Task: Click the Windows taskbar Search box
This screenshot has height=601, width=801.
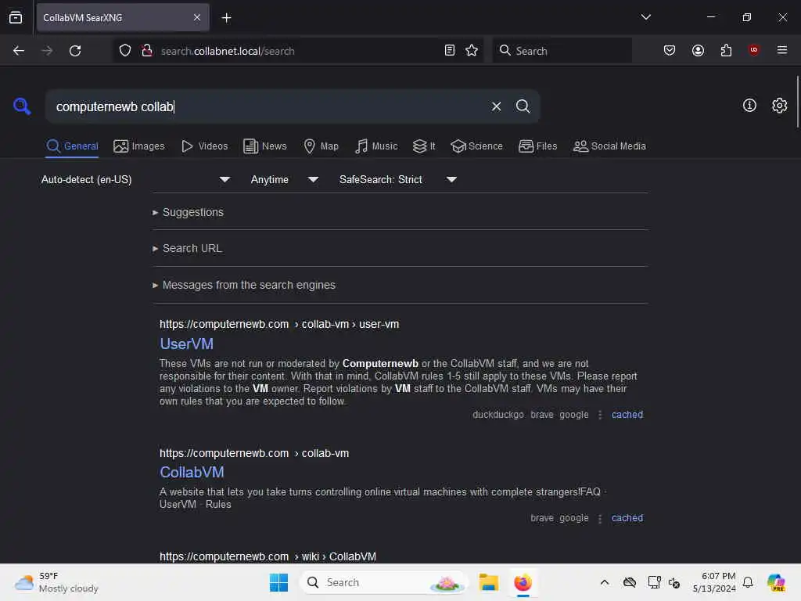Action: click(x=384, y=582)
